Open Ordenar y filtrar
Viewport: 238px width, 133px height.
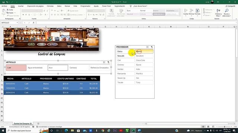(x=218, y=13)
